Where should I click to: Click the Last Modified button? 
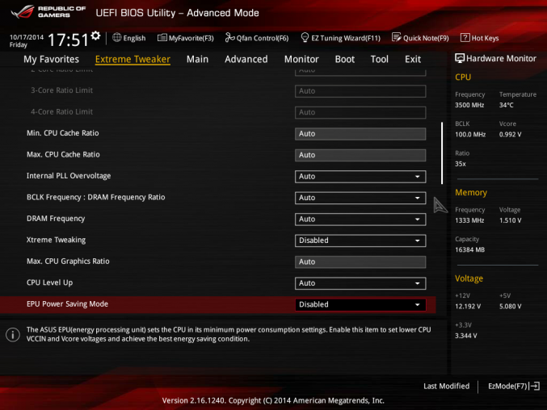click(446, 387)
